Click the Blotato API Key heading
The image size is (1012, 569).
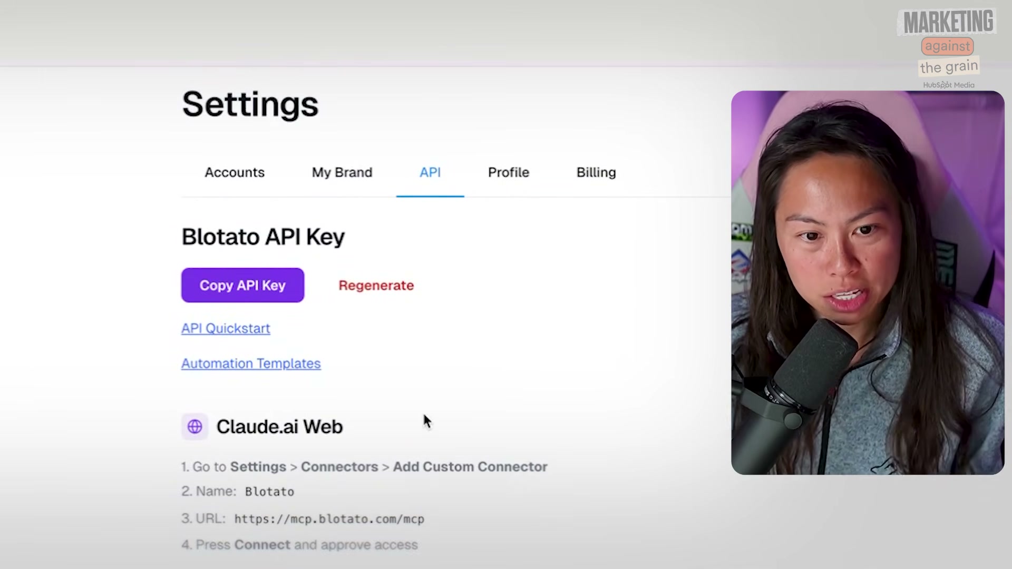point(263,237)
